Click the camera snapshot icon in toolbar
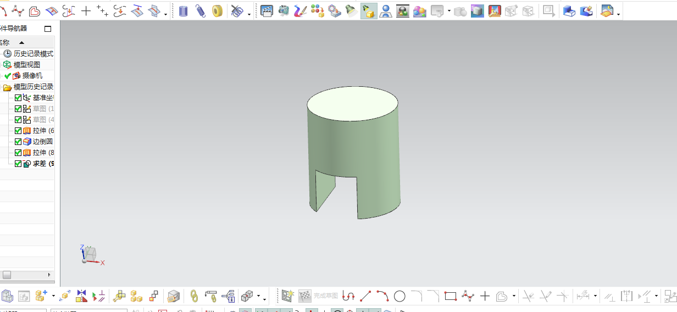 [x=284, y=10]
